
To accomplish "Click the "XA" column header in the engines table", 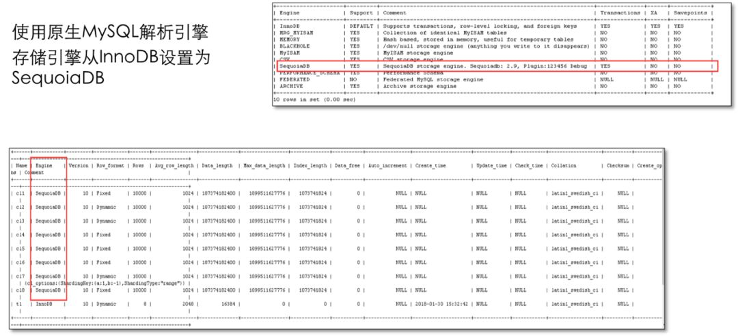I will (x=653, y=13).
